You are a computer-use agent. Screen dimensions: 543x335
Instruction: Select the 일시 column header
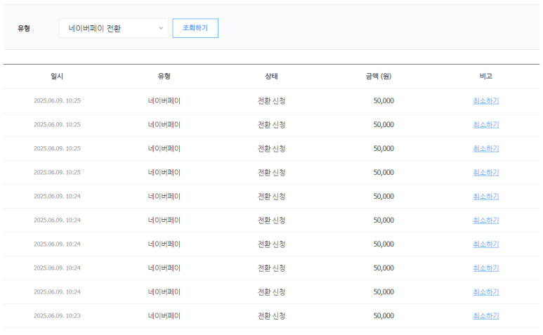coord(57,76)
